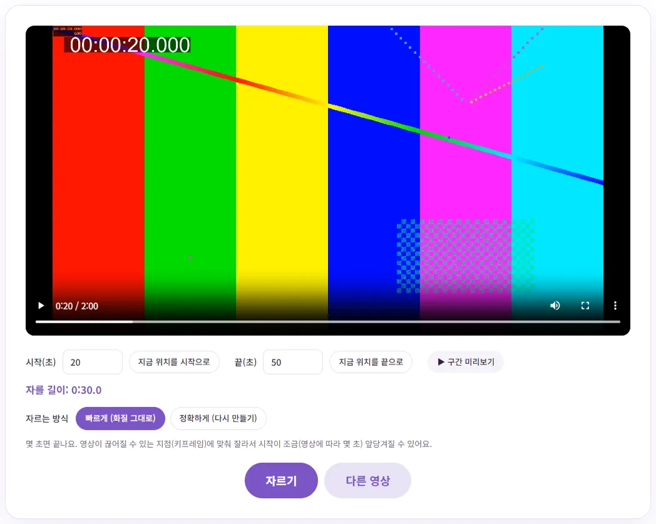Choose another video with 다른 영상

[367, 481]
